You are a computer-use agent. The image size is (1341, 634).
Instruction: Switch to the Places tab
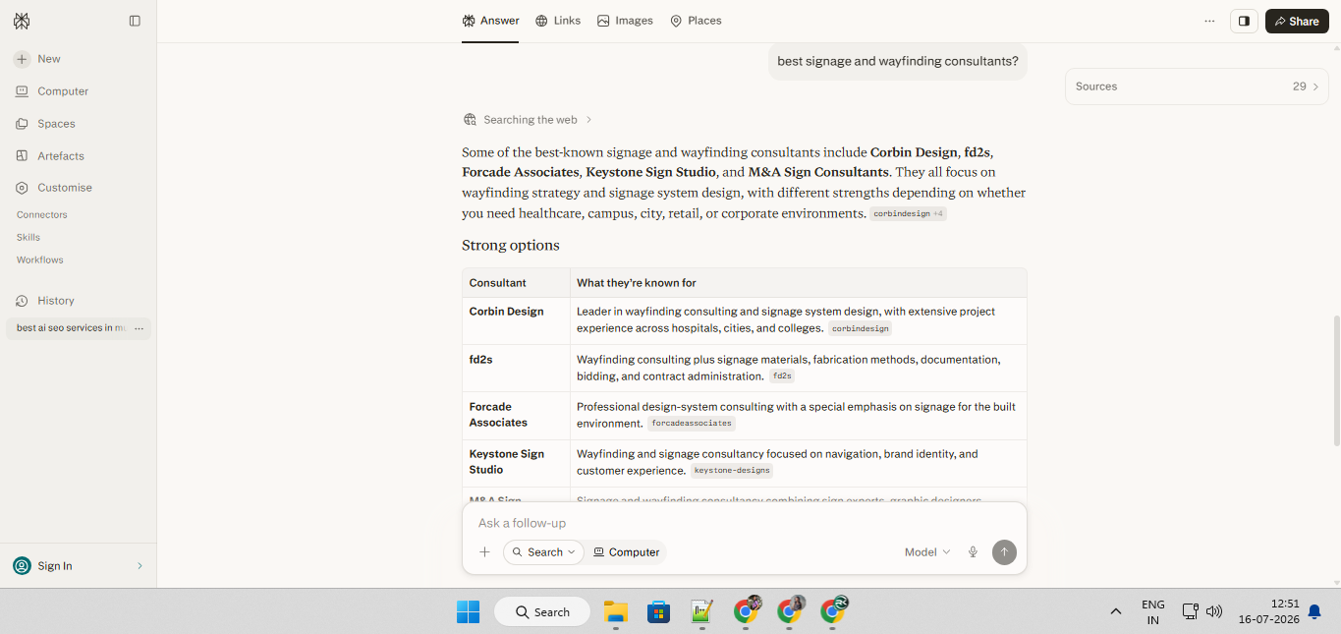click(696, 21)
